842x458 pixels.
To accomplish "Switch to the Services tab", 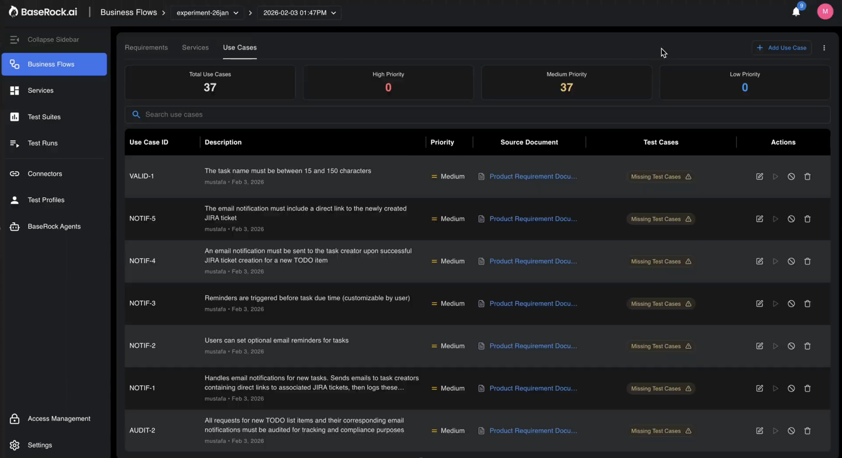I will pyautogui.click(x=195, y=47).
